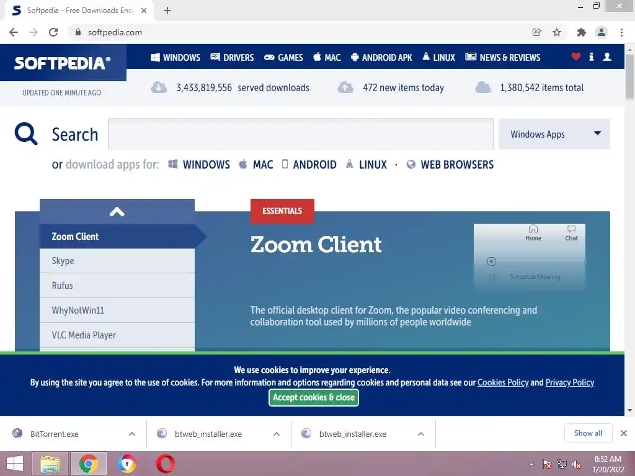
Task: Click the network tray icon
Action: point(562,464)
